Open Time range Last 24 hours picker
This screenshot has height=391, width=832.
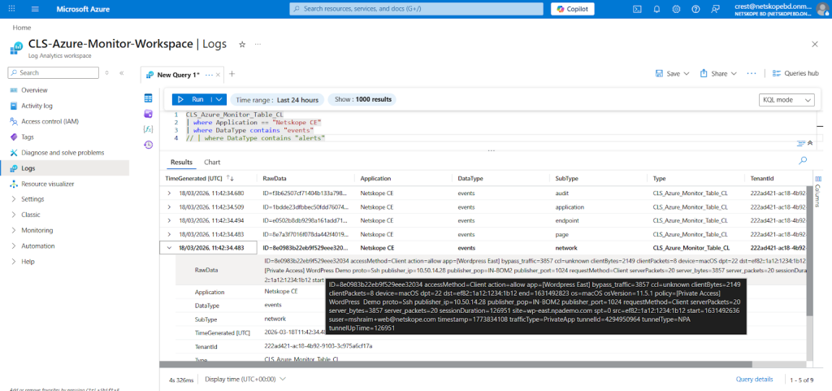(x=277, y=100)
